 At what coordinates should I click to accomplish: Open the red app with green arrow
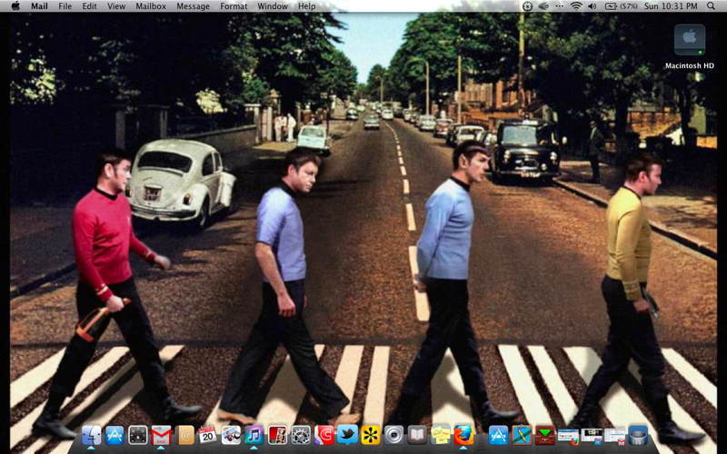pyautogui.click(x=544, y=436)
